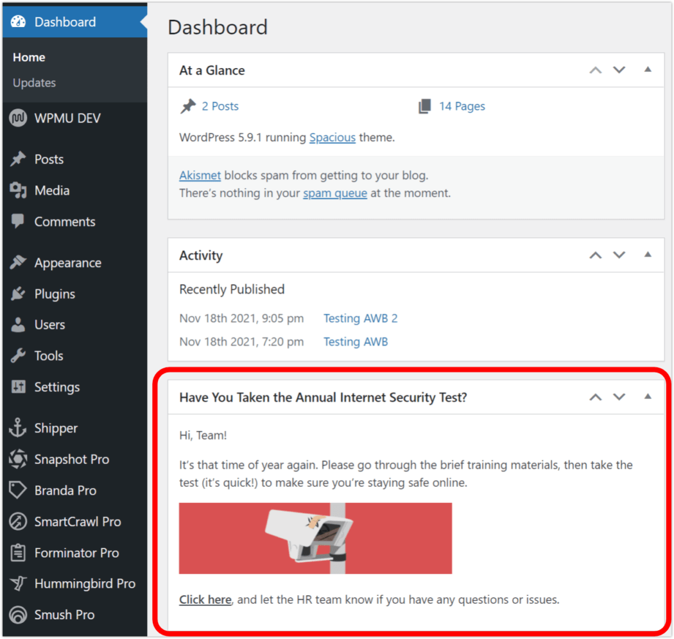The height and width of the screenshot is (639, 674).
Task: Click the Branda Pro tag icon
Action: (x=18, y=490)
